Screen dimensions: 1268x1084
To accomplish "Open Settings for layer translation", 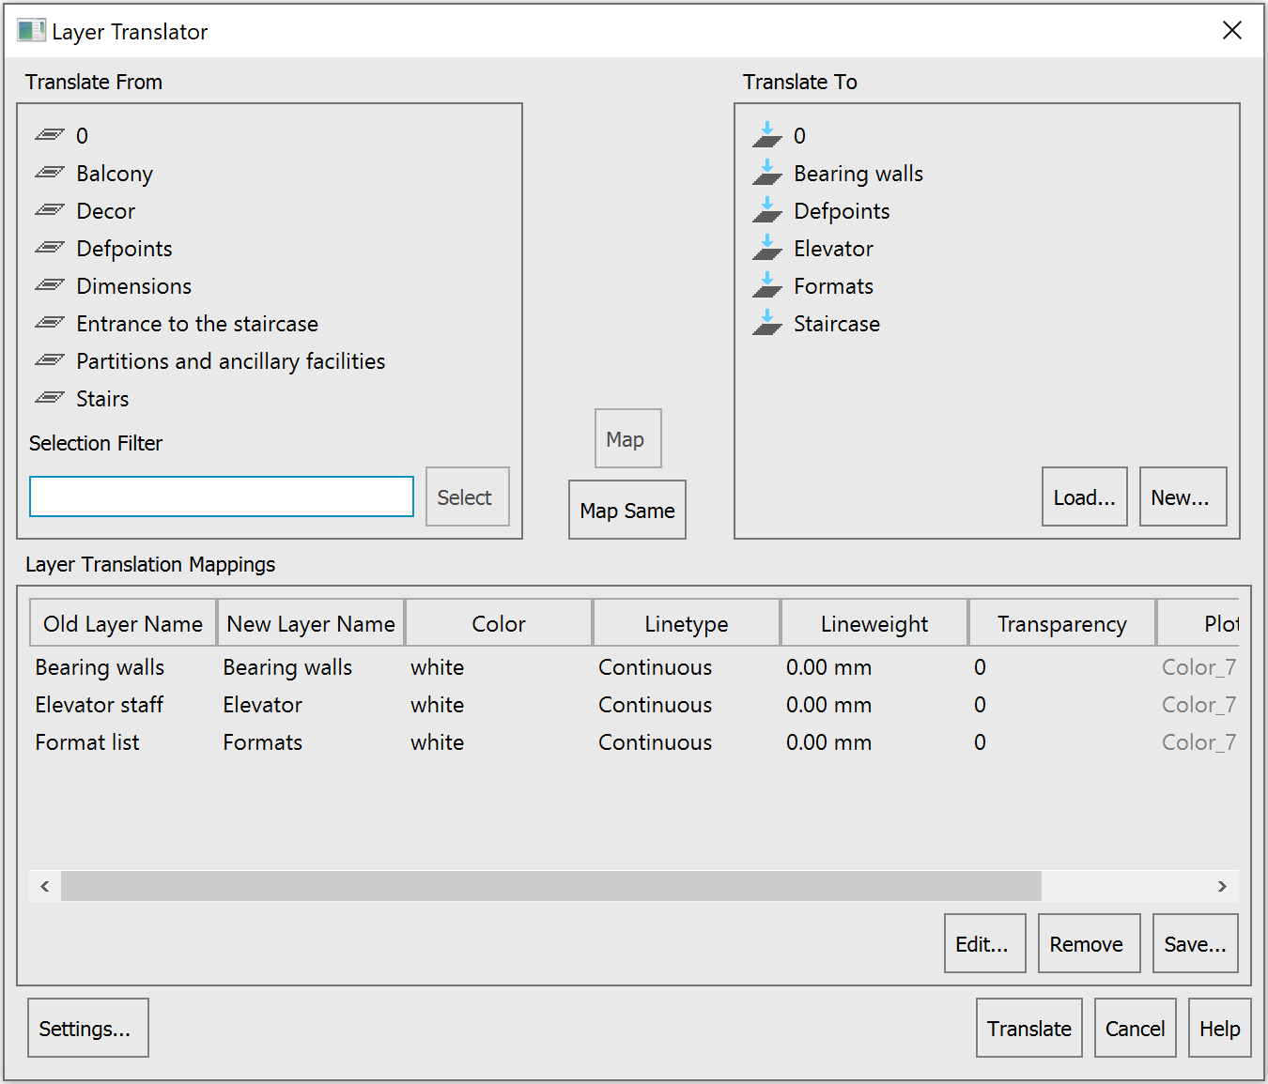I will 87,1029.
